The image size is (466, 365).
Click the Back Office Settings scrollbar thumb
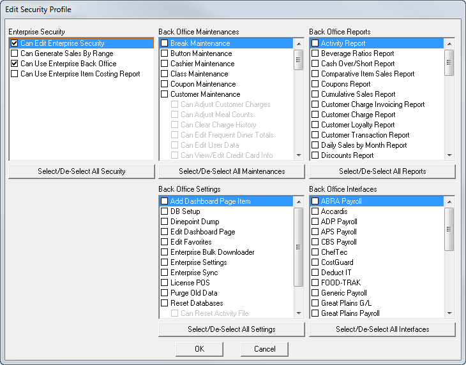(x=298, y=247)
